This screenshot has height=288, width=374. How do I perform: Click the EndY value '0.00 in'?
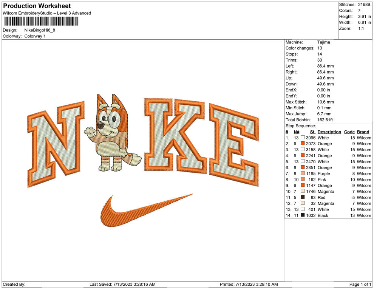[324, 96]
